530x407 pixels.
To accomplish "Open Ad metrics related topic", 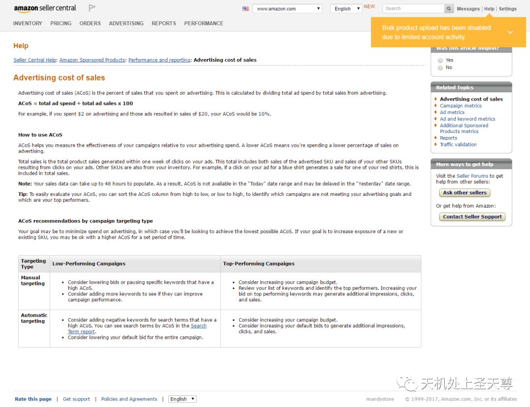I will point(452,112).
